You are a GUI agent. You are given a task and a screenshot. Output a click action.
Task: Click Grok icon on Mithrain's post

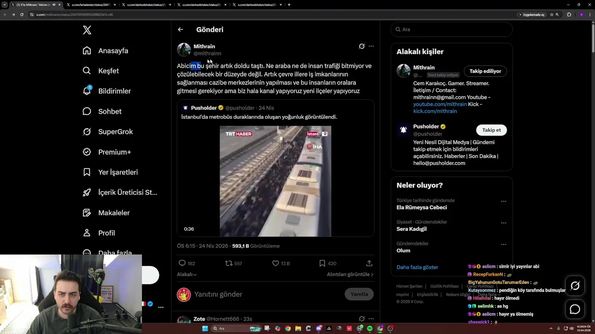pyautogui.click(x=362, y=46)
